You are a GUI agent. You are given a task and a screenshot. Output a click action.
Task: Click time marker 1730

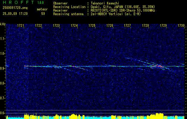(181, 25)
